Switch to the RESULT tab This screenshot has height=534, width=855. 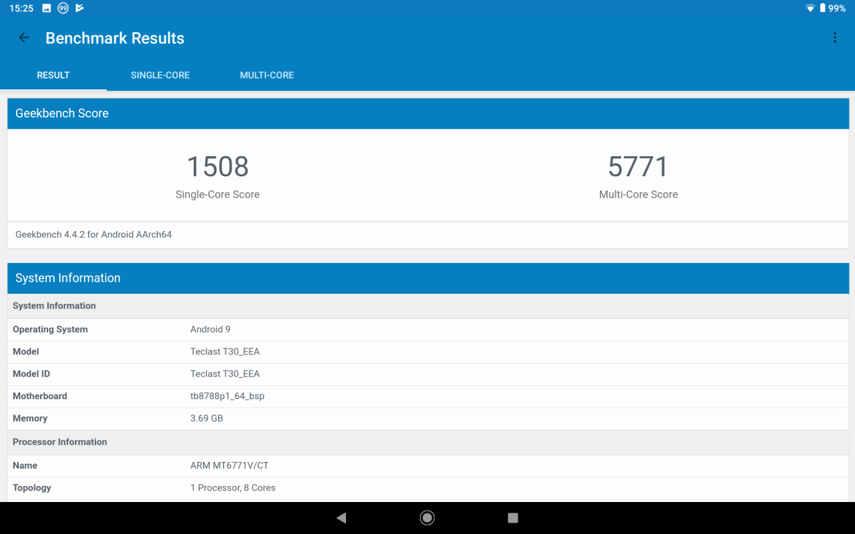click(x=53, y=75)
